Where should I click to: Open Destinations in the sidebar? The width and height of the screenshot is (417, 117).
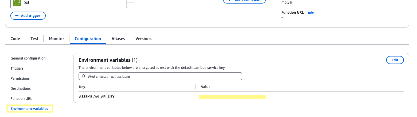click(x=20, y=89)
